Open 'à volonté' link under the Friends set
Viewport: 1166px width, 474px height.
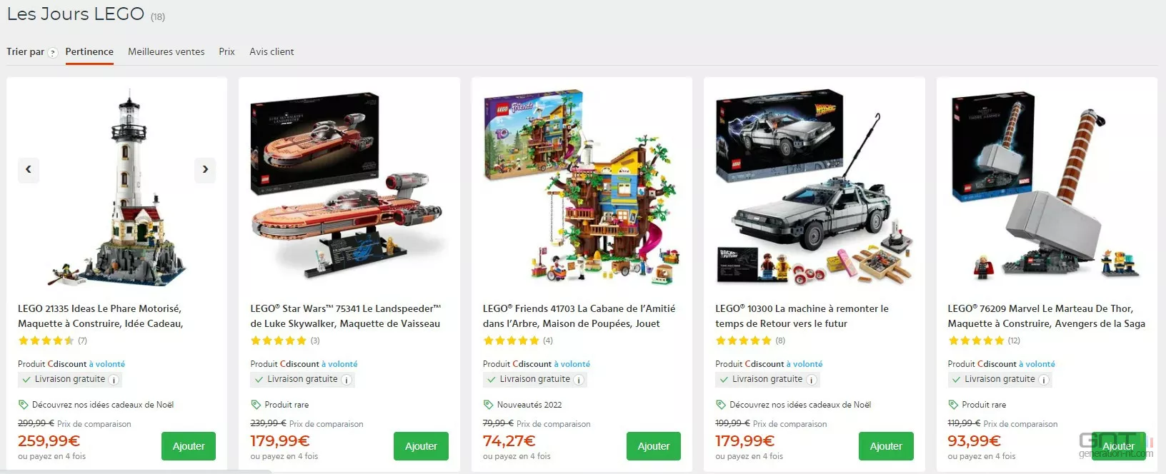click(x=572, y=364)
